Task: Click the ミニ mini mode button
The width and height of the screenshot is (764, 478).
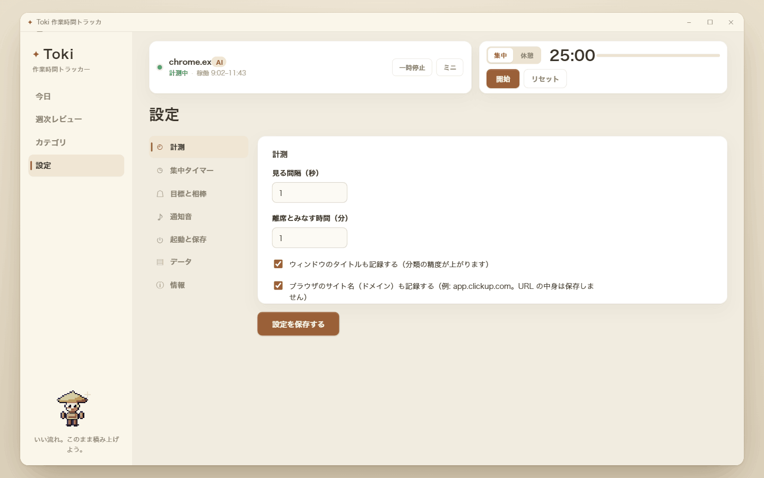Action: click(450, 67)
